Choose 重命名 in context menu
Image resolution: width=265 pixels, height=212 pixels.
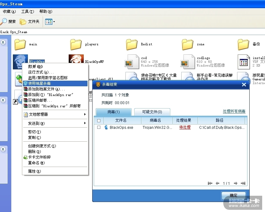55,163
